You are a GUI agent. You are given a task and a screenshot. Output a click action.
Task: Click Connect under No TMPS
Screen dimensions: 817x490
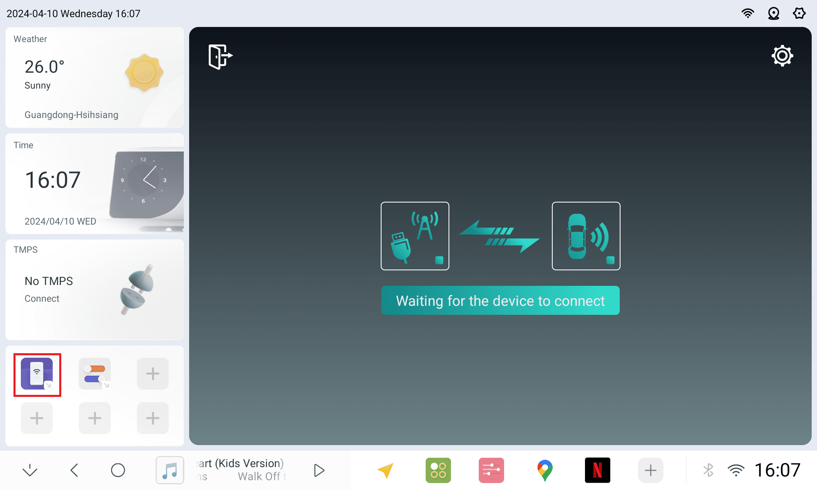tap(42, 298)
